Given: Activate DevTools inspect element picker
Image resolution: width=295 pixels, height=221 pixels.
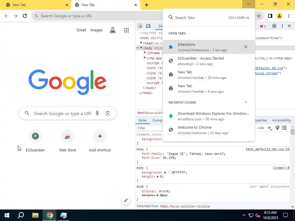Looking at the screenshot, I should click(x=140, y=26).
